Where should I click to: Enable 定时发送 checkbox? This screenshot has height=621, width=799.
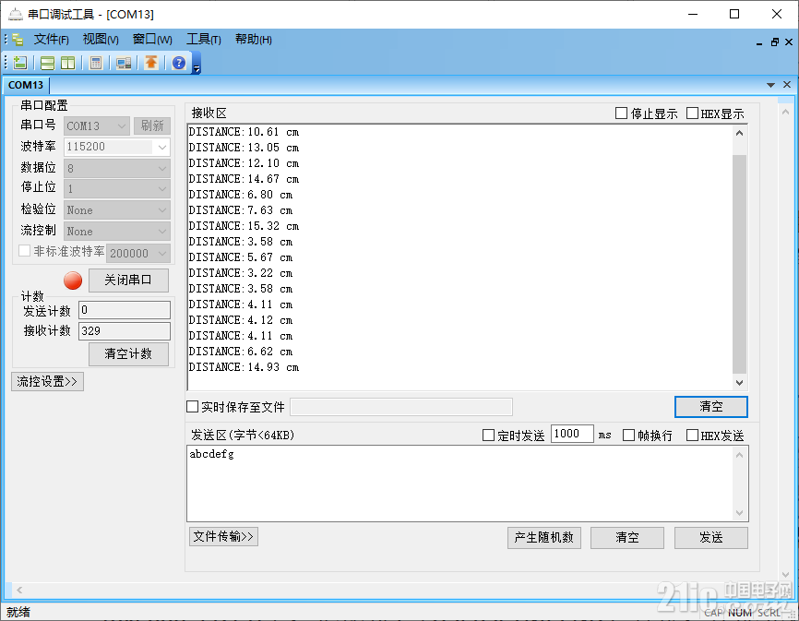click(x=488, y=435)
